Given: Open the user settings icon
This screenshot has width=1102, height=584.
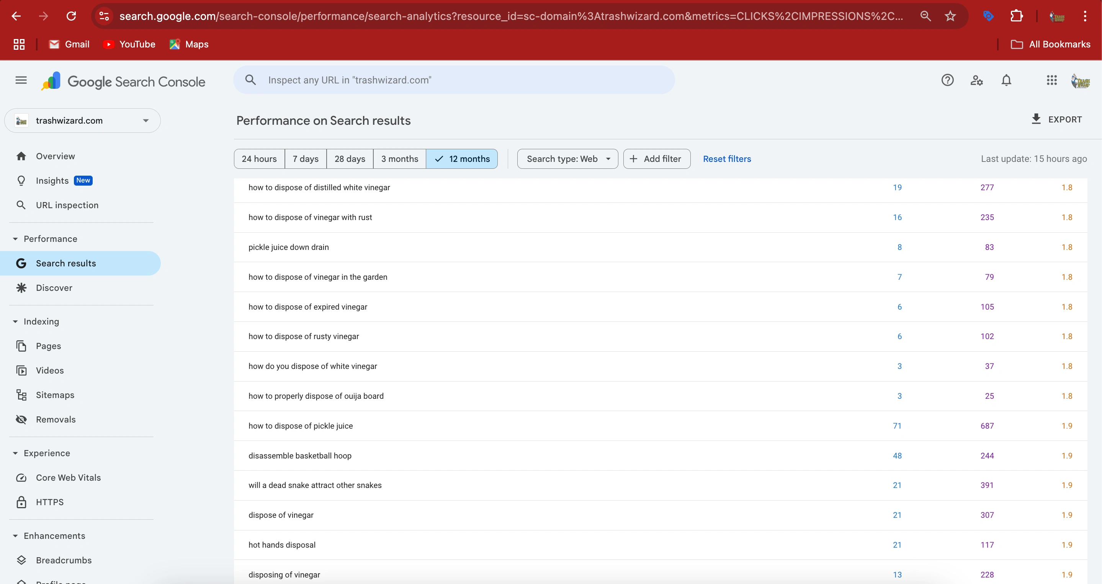Looking at the screenshot, I should 977,80.
